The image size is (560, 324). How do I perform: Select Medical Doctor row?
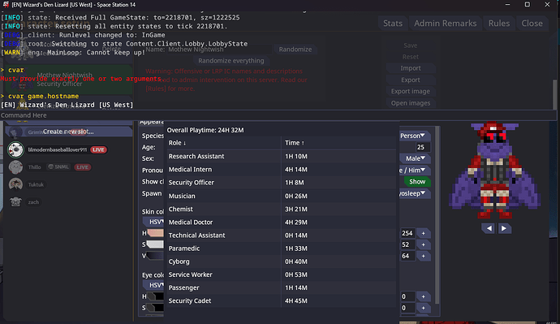pos(282,222)
